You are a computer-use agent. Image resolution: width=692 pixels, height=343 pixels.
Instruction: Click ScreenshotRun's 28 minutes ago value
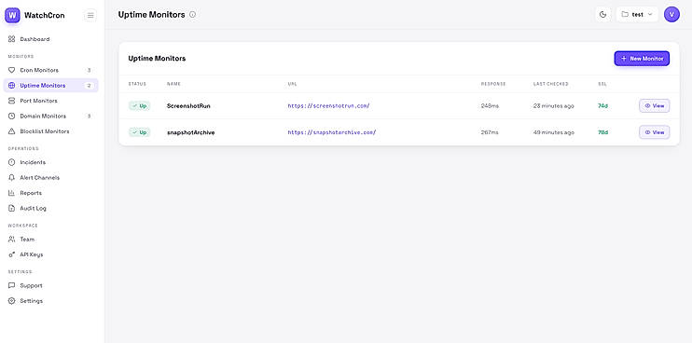[553, 106]
